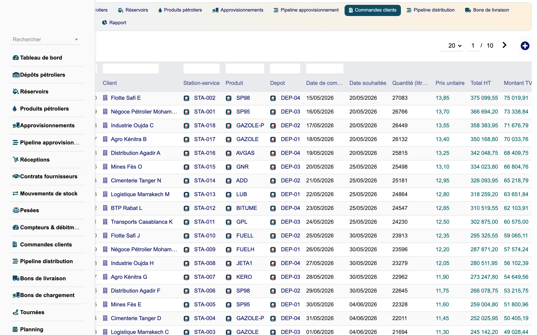Open the Pipeline distribution tab
The height and width of the screenshot is (335, 537).
pos(430,10)
